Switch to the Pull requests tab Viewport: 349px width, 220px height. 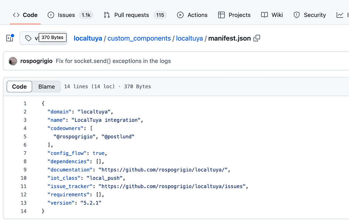[131, 15]
